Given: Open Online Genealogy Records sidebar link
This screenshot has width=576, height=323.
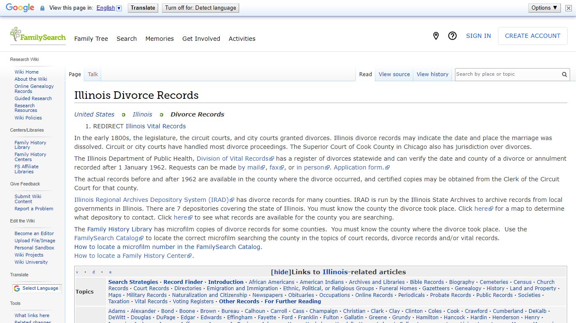Looking at the screenshot, I should tap(34, 89).
